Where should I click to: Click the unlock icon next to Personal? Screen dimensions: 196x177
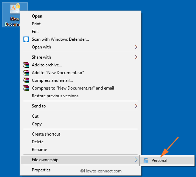coord(146,160)
